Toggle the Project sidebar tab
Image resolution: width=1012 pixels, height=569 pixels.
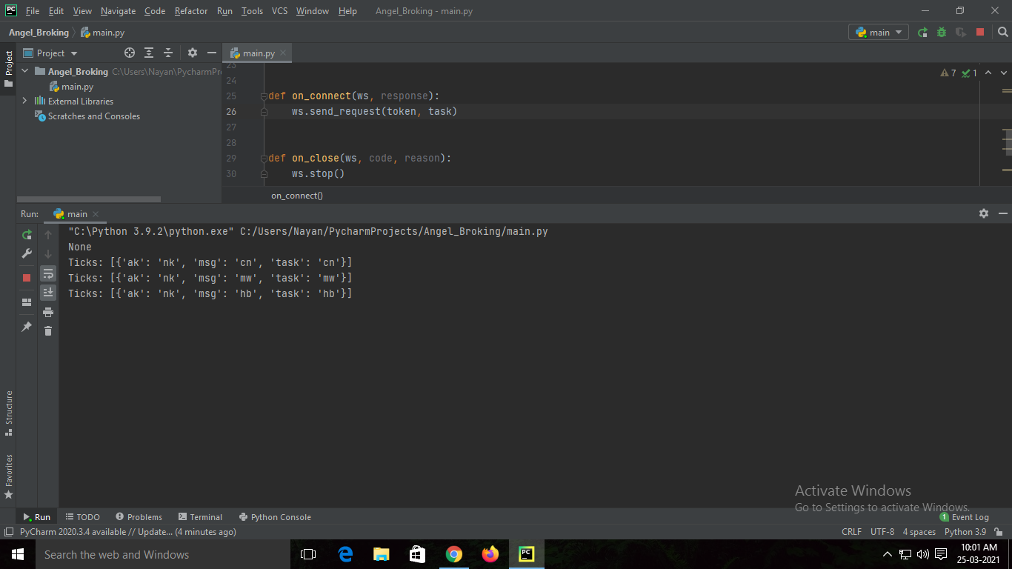click(8, 69)
